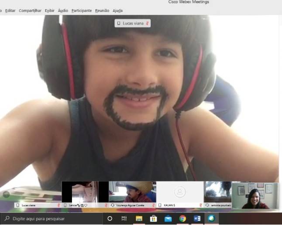Click the Lucas viana name label at top
282x225 pixels.
click(x=133, y=23)
